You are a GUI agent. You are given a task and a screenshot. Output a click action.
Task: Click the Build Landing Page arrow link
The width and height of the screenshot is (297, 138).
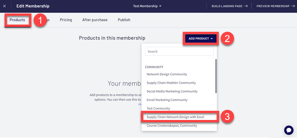(229, 6)
